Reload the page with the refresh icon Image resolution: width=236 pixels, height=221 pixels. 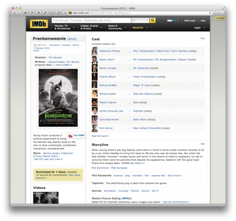tap(210, 13)
